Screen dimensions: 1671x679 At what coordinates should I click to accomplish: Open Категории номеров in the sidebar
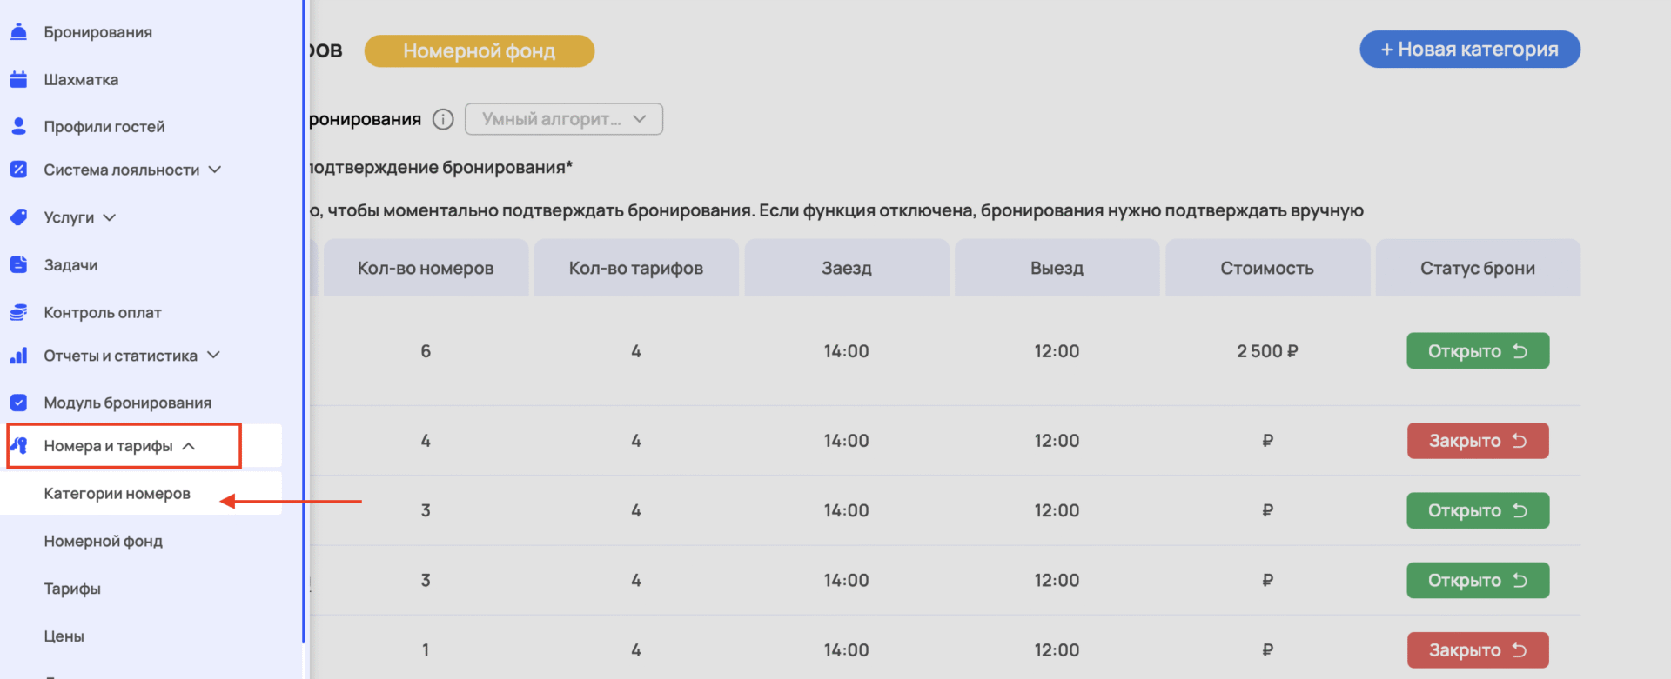tap(117, 494)
